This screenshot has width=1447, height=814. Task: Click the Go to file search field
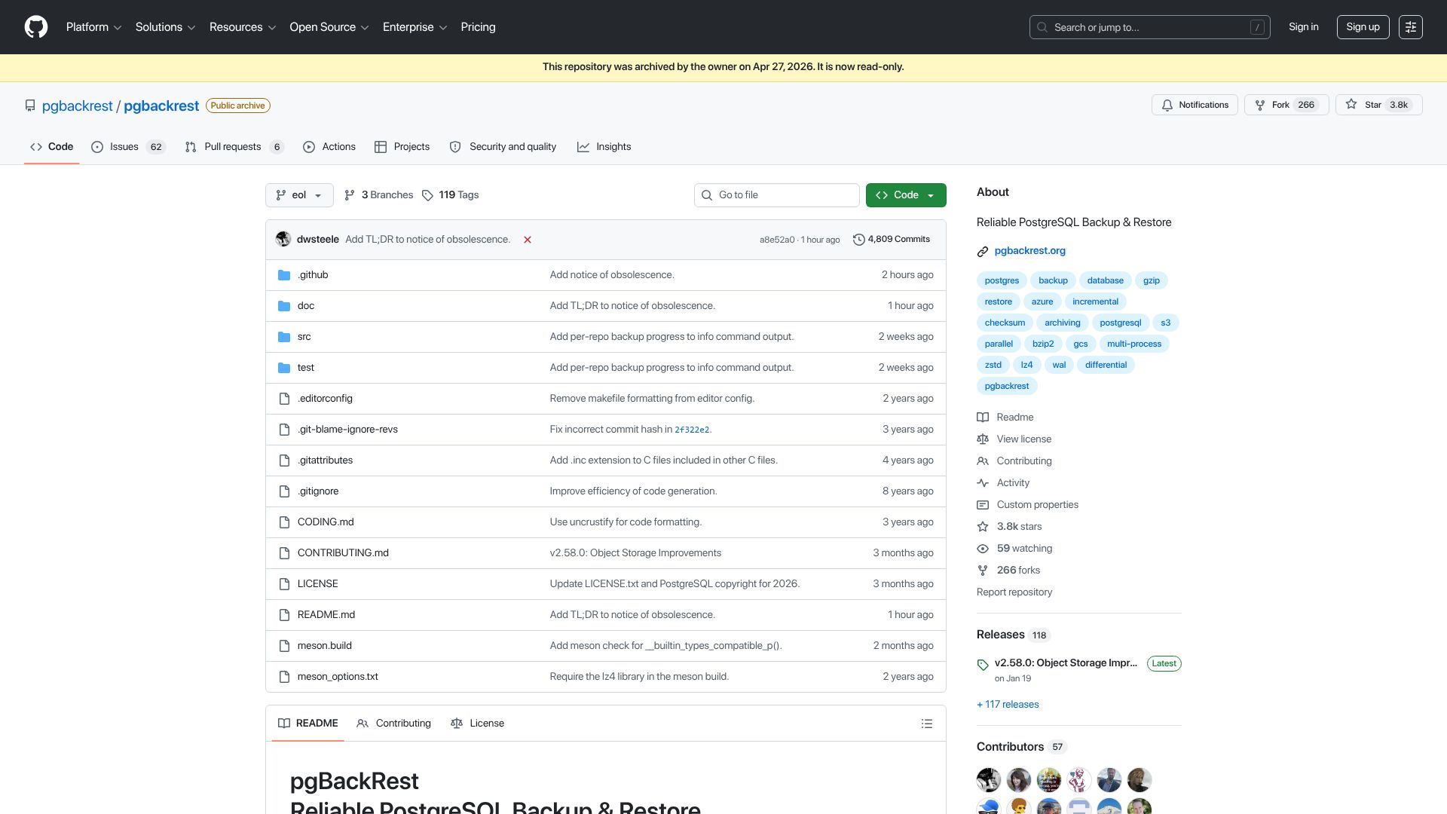coord(776,195)
